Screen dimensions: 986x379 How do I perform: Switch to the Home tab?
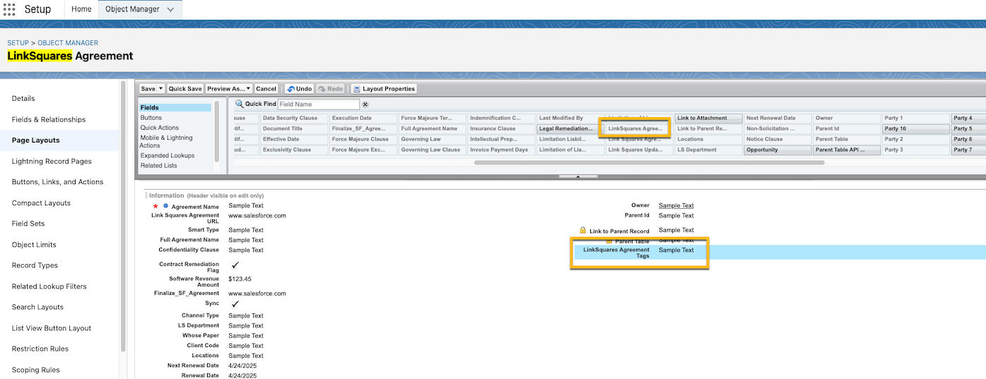[81, 9]
